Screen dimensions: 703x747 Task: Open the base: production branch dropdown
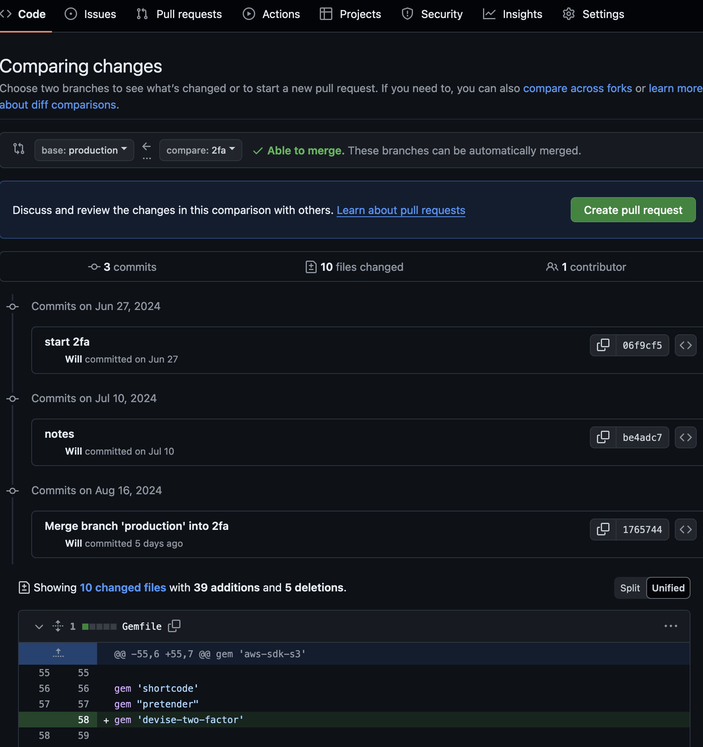coord(84,150)
